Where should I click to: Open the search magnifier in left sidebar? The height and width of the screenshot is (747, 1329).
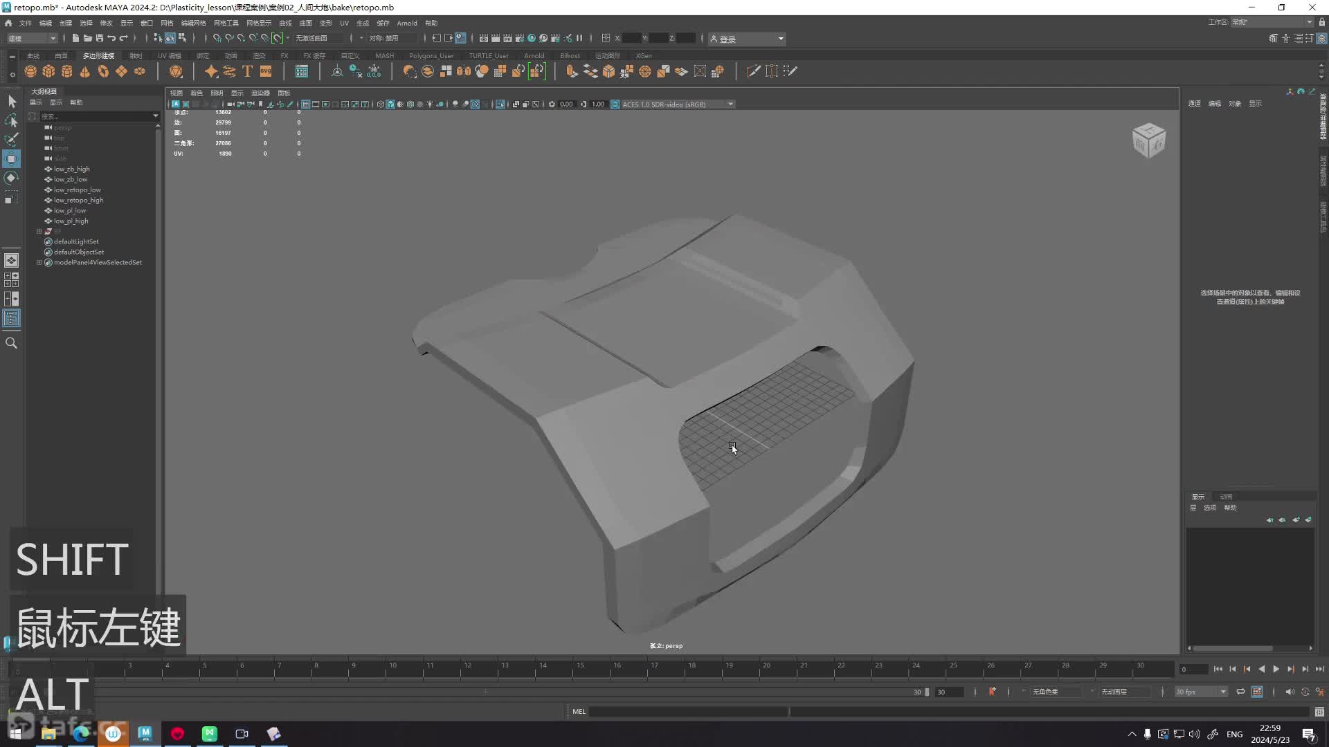point(12,343)
